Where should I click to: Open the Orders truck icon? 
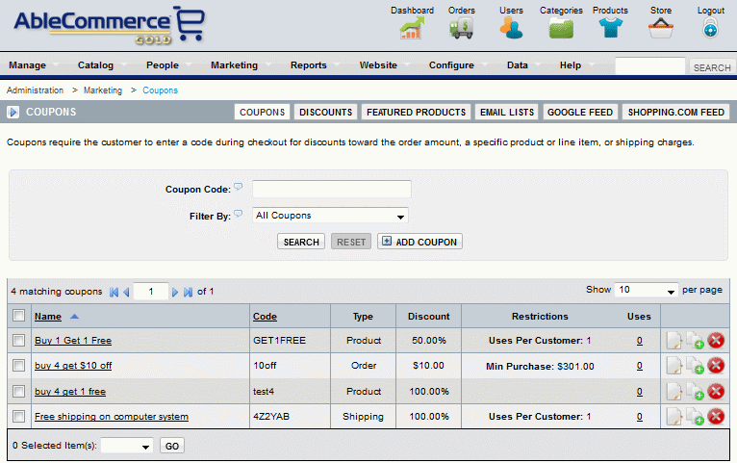coord(462,28)
